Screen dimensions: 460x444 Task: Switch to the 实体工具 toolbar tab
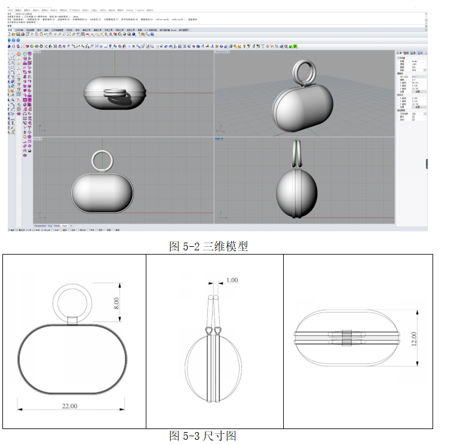(x=109, y=30)
